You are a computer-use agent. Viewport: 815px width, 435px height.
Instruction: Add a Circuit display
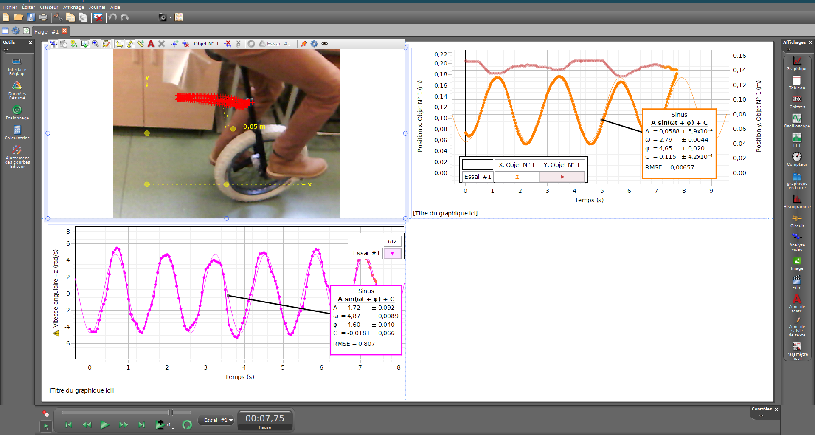tap(797, 221)
